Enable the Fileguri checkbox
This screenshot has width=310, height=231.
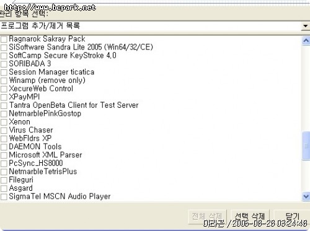tap(4, 180)
